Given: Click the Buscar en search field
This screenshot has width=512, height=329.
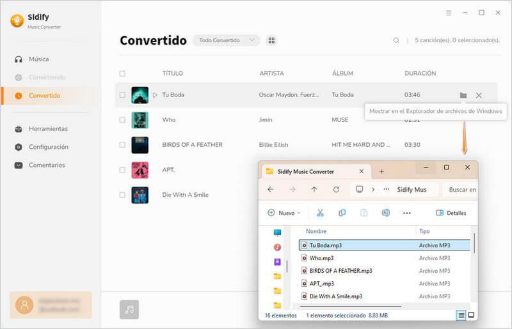Looking at the screenshot, I should pos(460,190).
